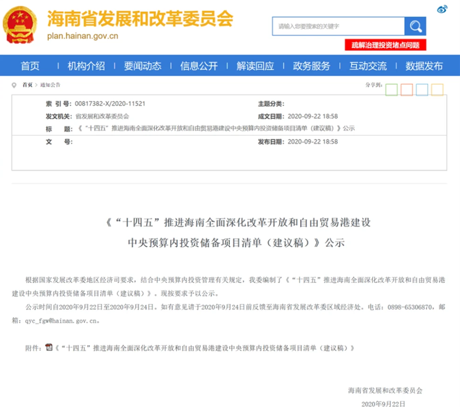Open the 互动交流 navigation item
Image resolution: width=460 pixels, height=407 pixels.
pos(368,66)
